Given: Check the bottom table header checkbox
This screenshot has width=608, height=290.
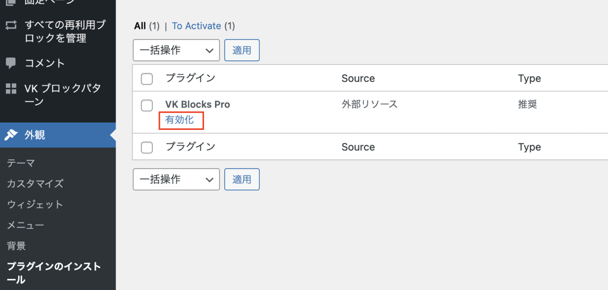Looking at the screenshot, I should tap(146, 147).
